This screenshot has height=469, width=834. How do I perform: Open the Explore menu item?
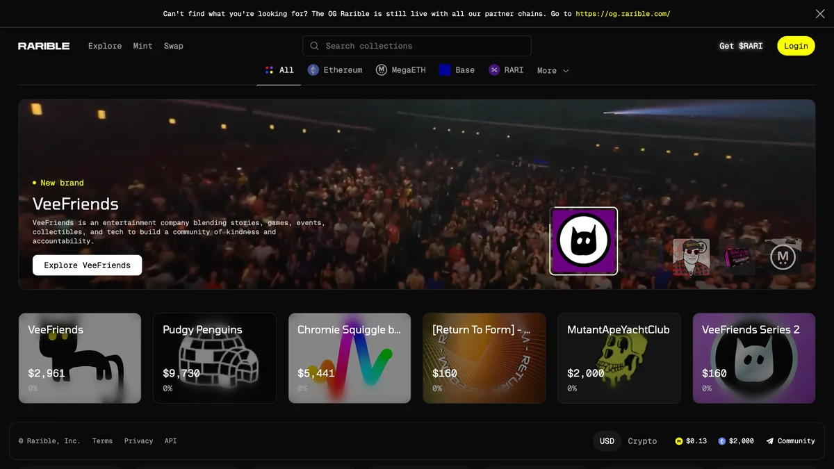pyautogui.click(x=105, y=46)
